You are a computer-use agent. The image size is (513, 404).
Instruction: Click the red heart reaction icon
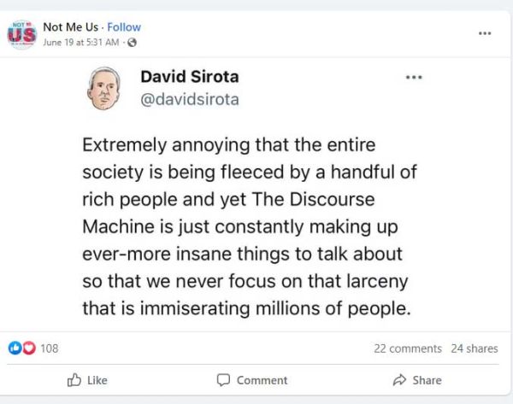[28, 348]
